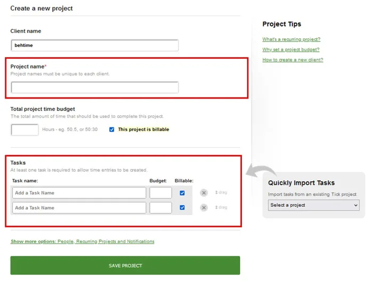Click the second task's drag handle

click(x=221, y=208)
